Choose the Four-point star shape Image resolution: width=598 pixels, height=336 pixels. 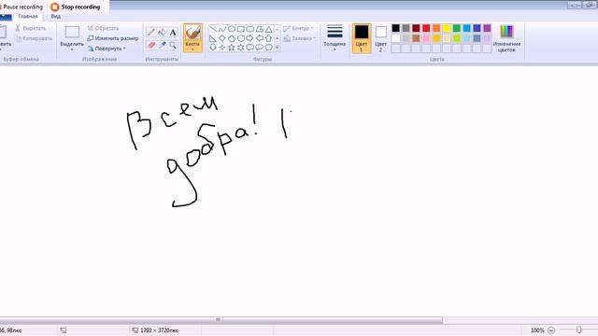(x=222, y=48)
